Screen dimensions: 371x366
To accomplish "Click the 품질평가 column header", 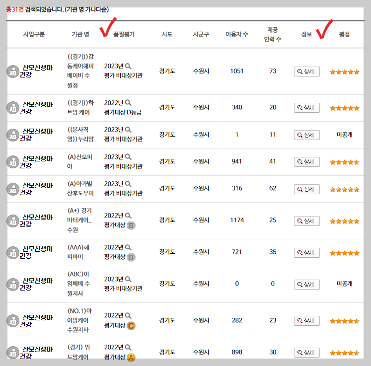I will [x=124, y=34].
